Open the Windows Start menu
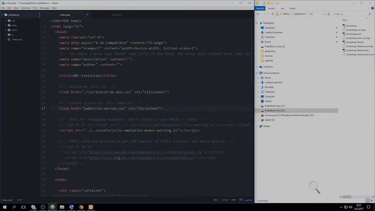 [x=5, y=207]
